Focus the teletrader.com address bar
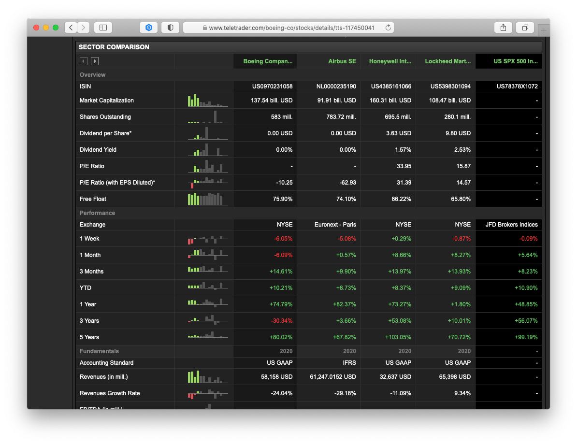This screenshot has height=445, width=577. [288, 28]
